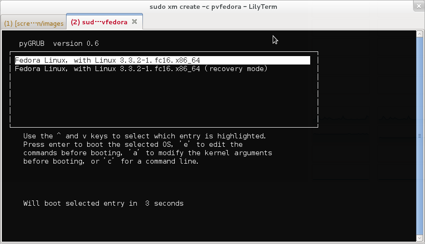
Task: Click the empty tab bar area right of tabs
Action: pos(281,22)
